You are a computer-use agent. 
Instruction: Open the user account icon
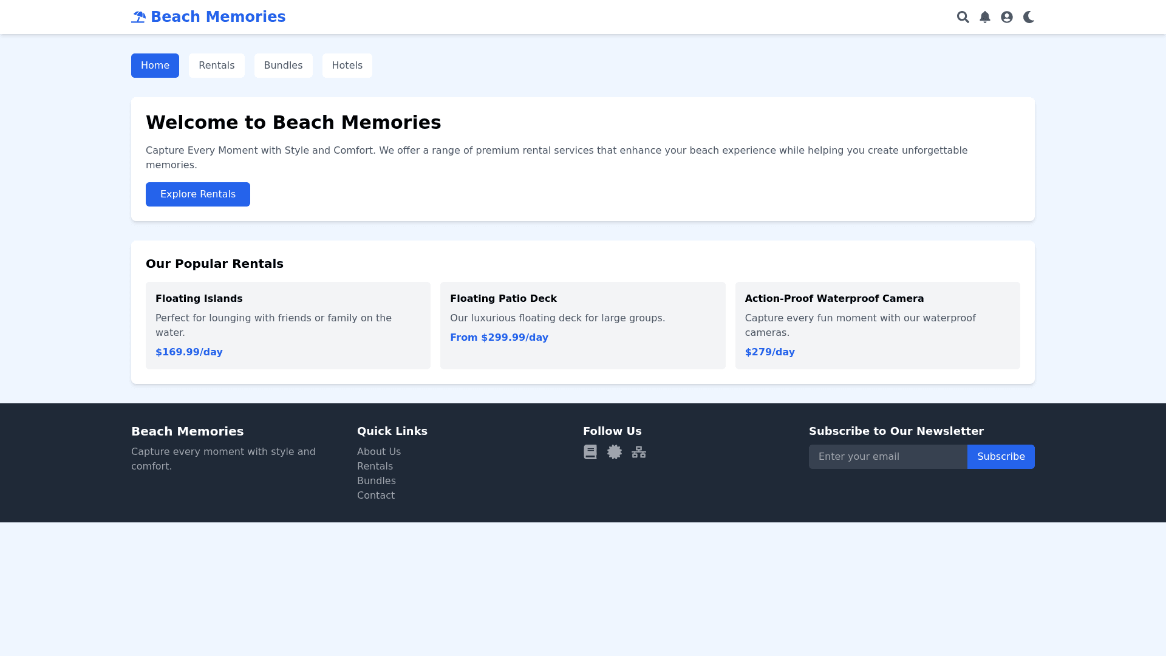coord(1006,17)
